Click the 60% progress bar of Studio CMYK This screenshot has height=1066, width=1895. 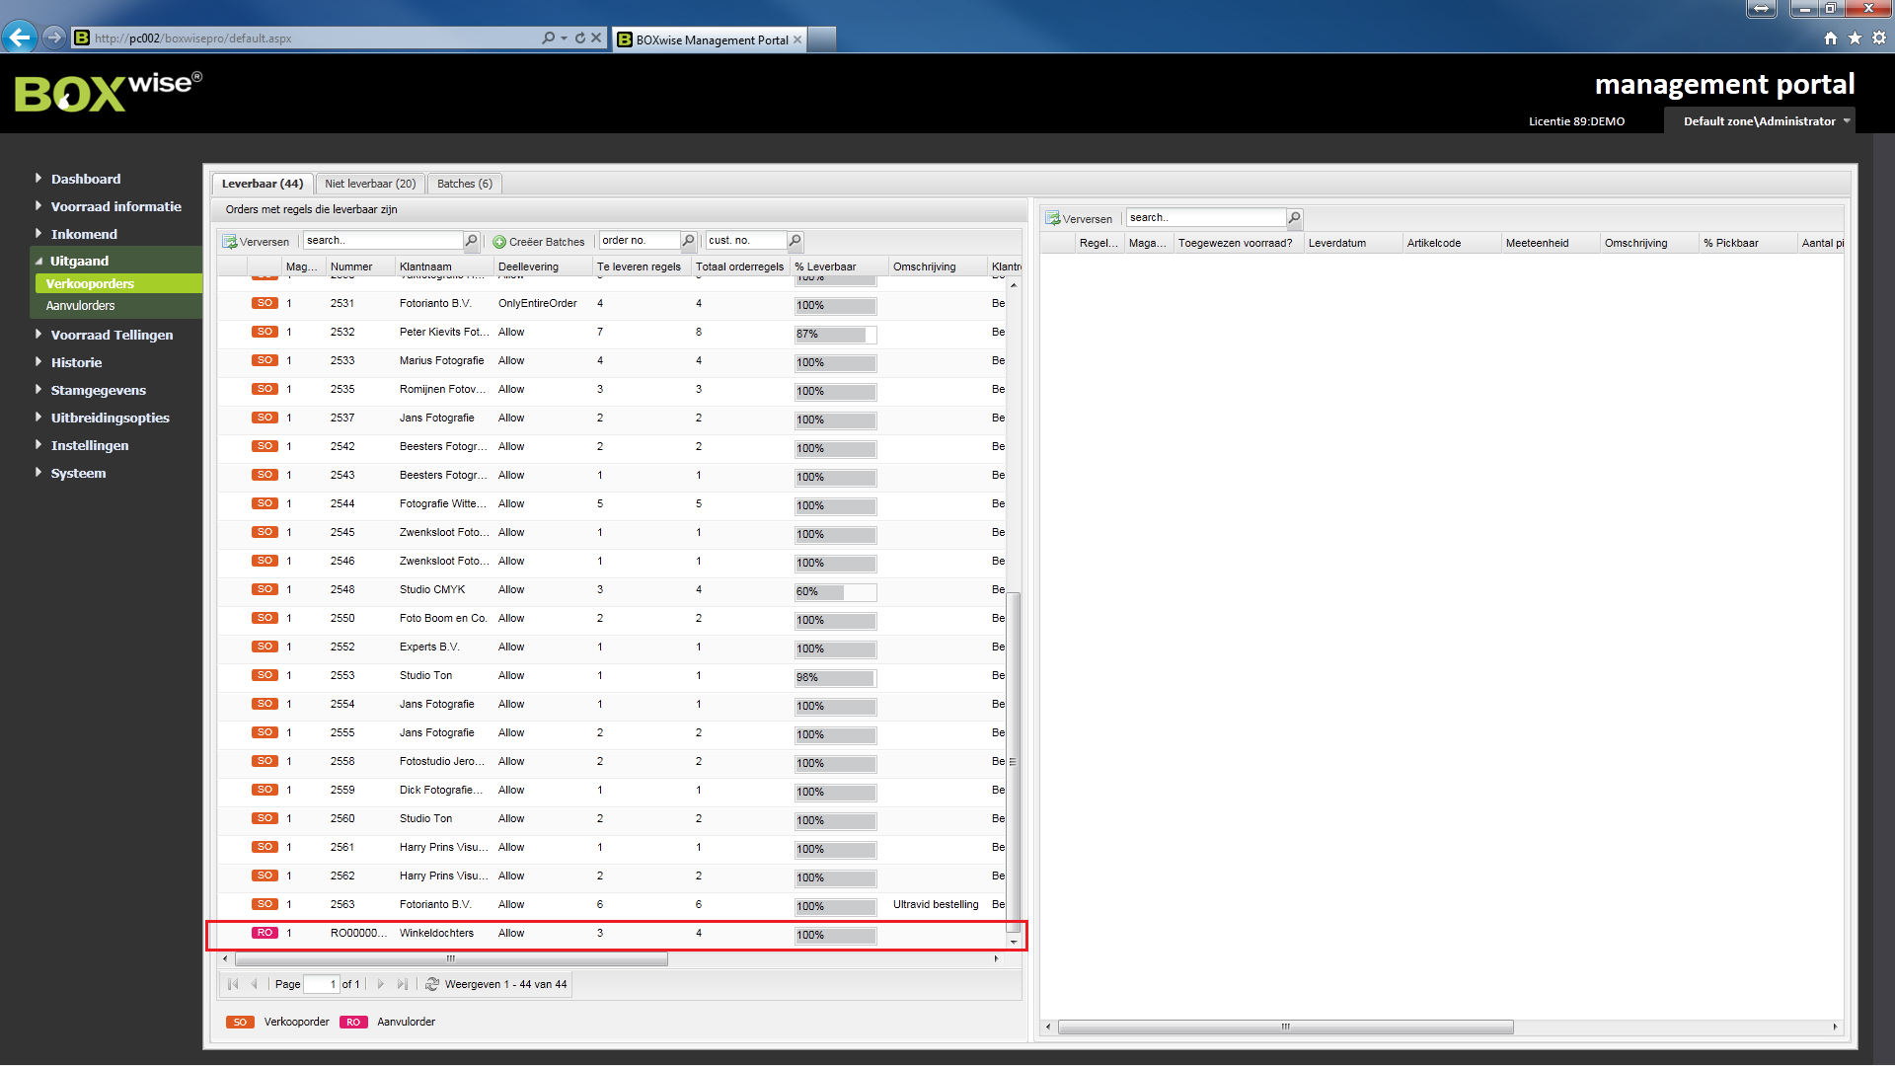click(834, 592)
